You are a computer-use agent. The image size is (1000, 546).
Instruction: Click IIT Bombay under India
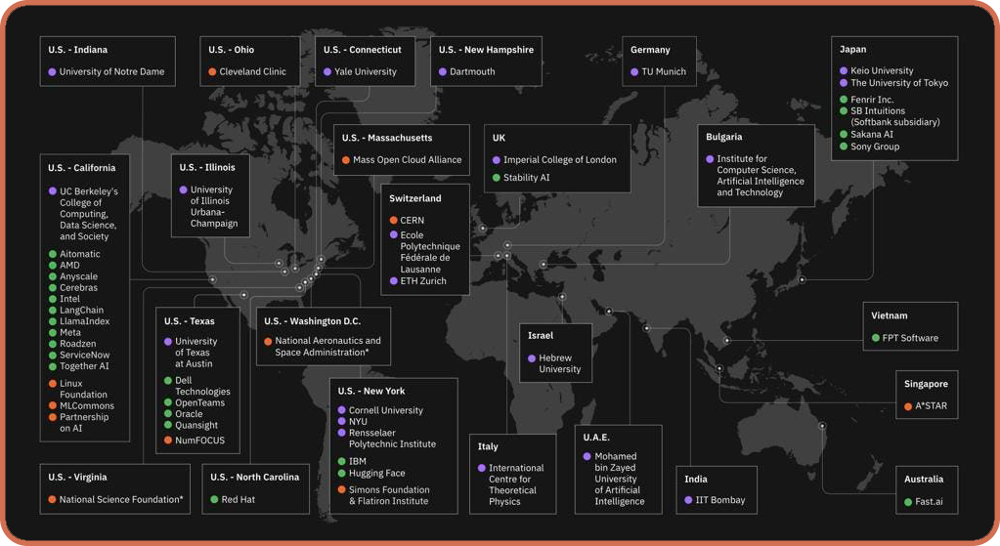point(720,501)
